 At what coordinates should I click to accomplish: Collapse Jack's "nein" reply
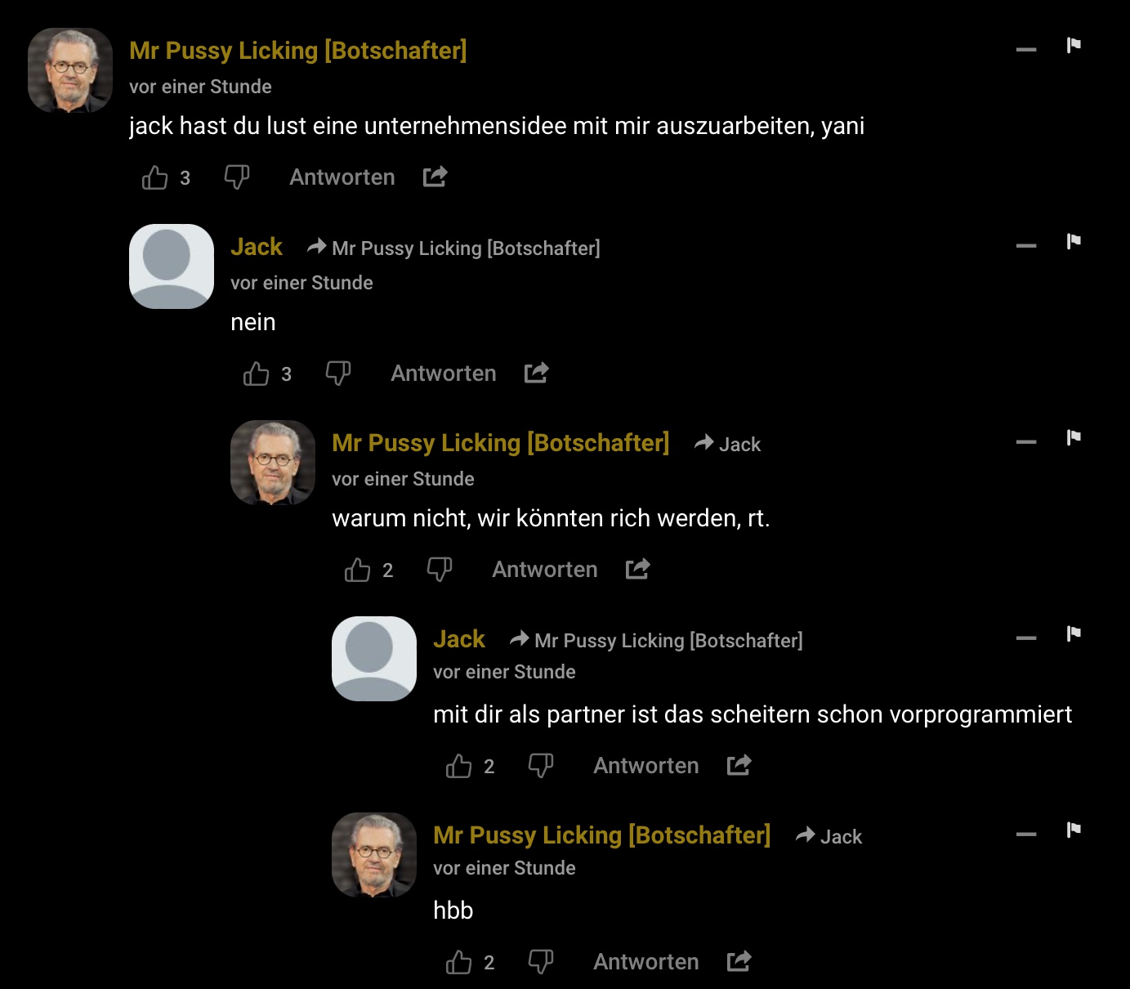point(1026,246)
